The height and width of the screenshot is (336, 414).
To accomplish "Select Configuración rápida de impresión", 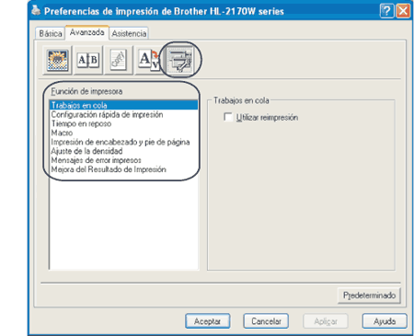I will (123, 114).
